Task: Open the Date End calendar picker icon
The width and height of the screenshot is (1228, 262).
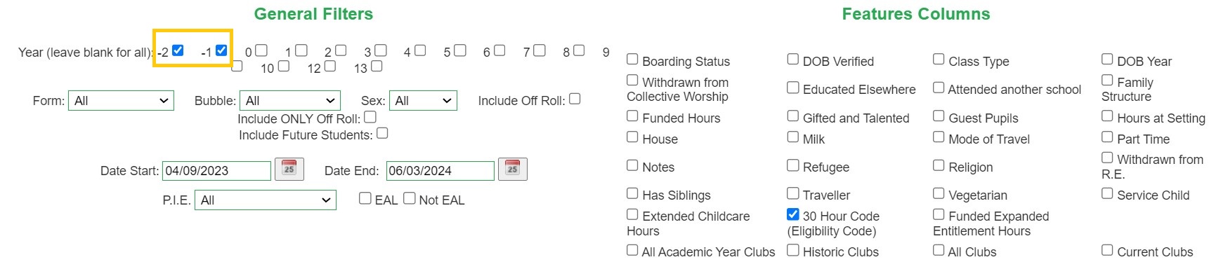Action: click(512, 169)
